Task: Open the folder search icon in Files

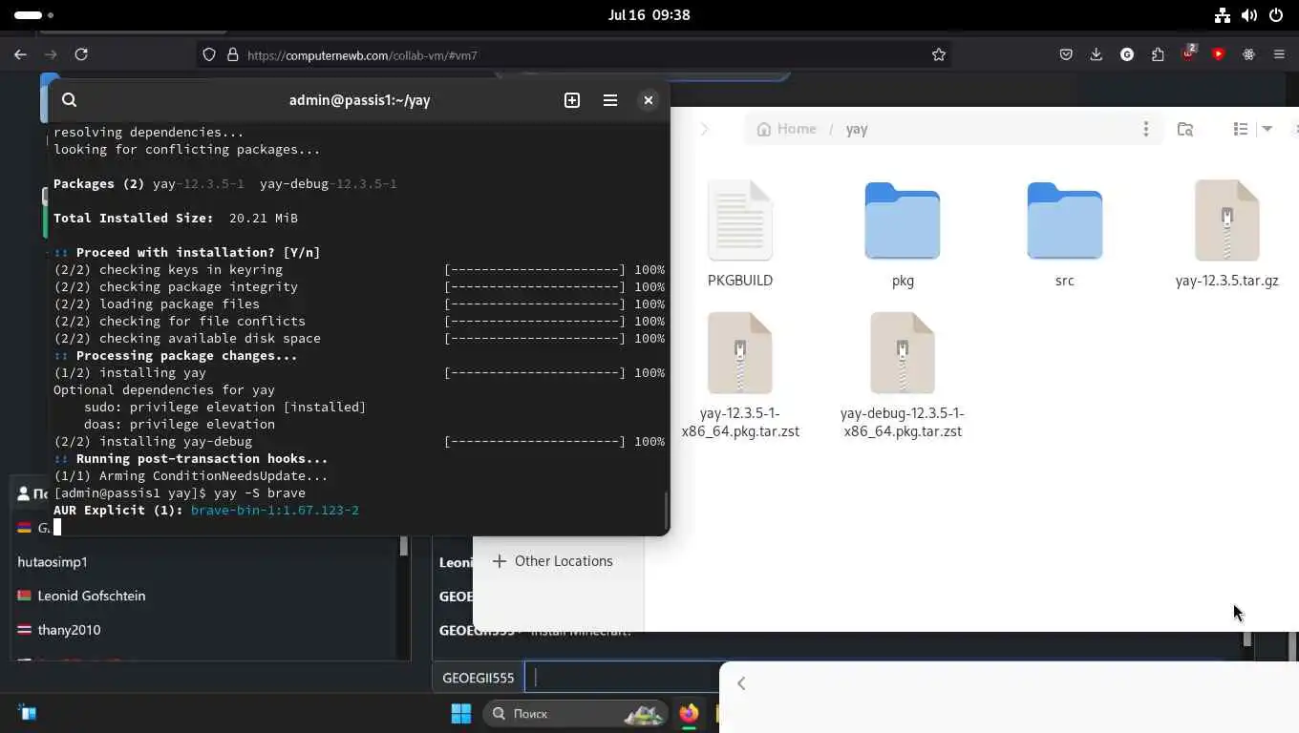Action: coord(1185,129)
